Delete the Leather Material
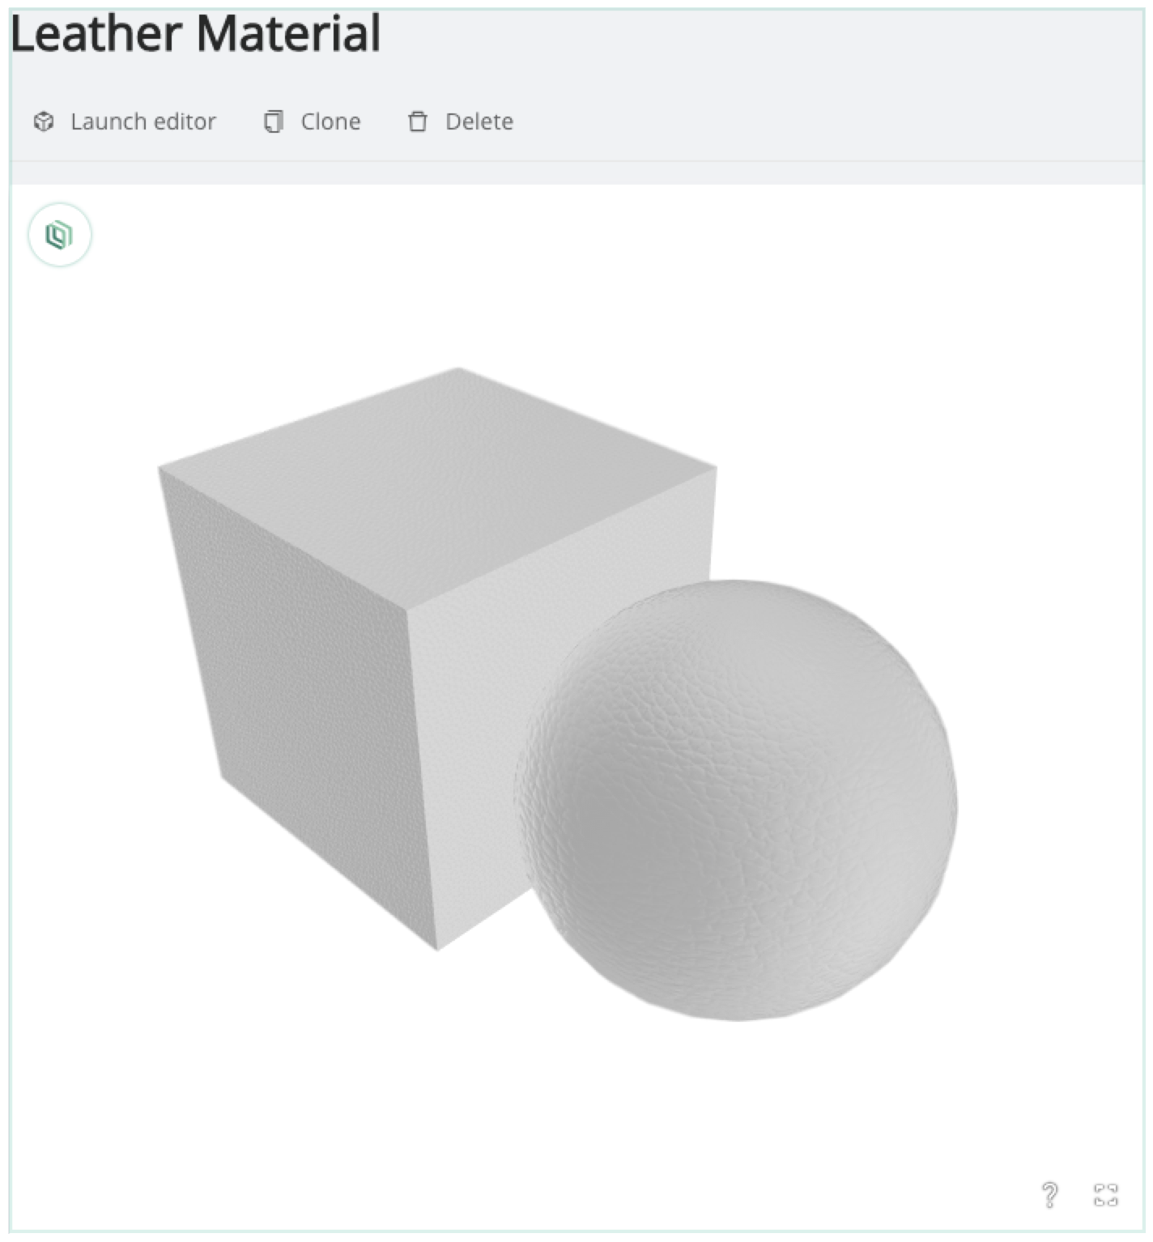 [461, 121]
